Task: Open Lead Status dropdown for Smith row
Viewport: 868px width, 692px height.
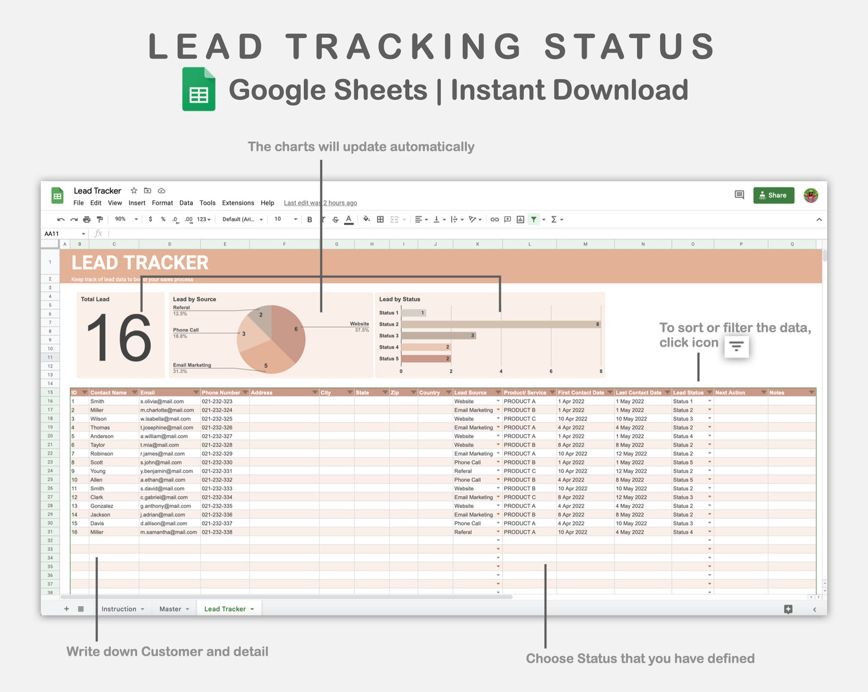Action: (709, 401)
